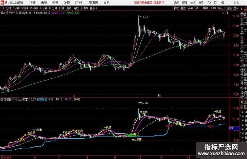Image resolution: width=247 pixels, height=159 pixels.
Task: Click the 证券交易未登录 login link
Action: 143,3
